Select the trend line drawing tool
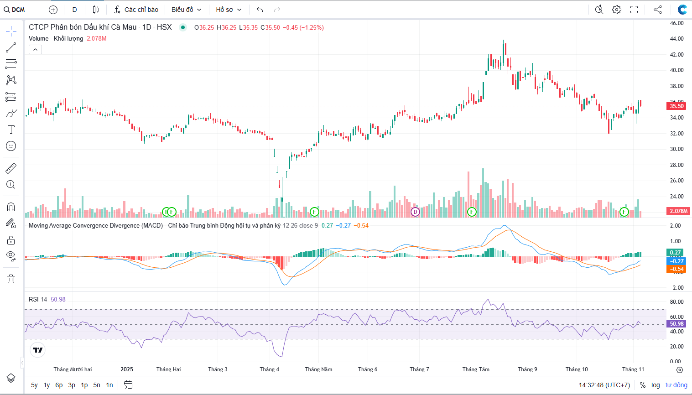 tap(11, 47)
